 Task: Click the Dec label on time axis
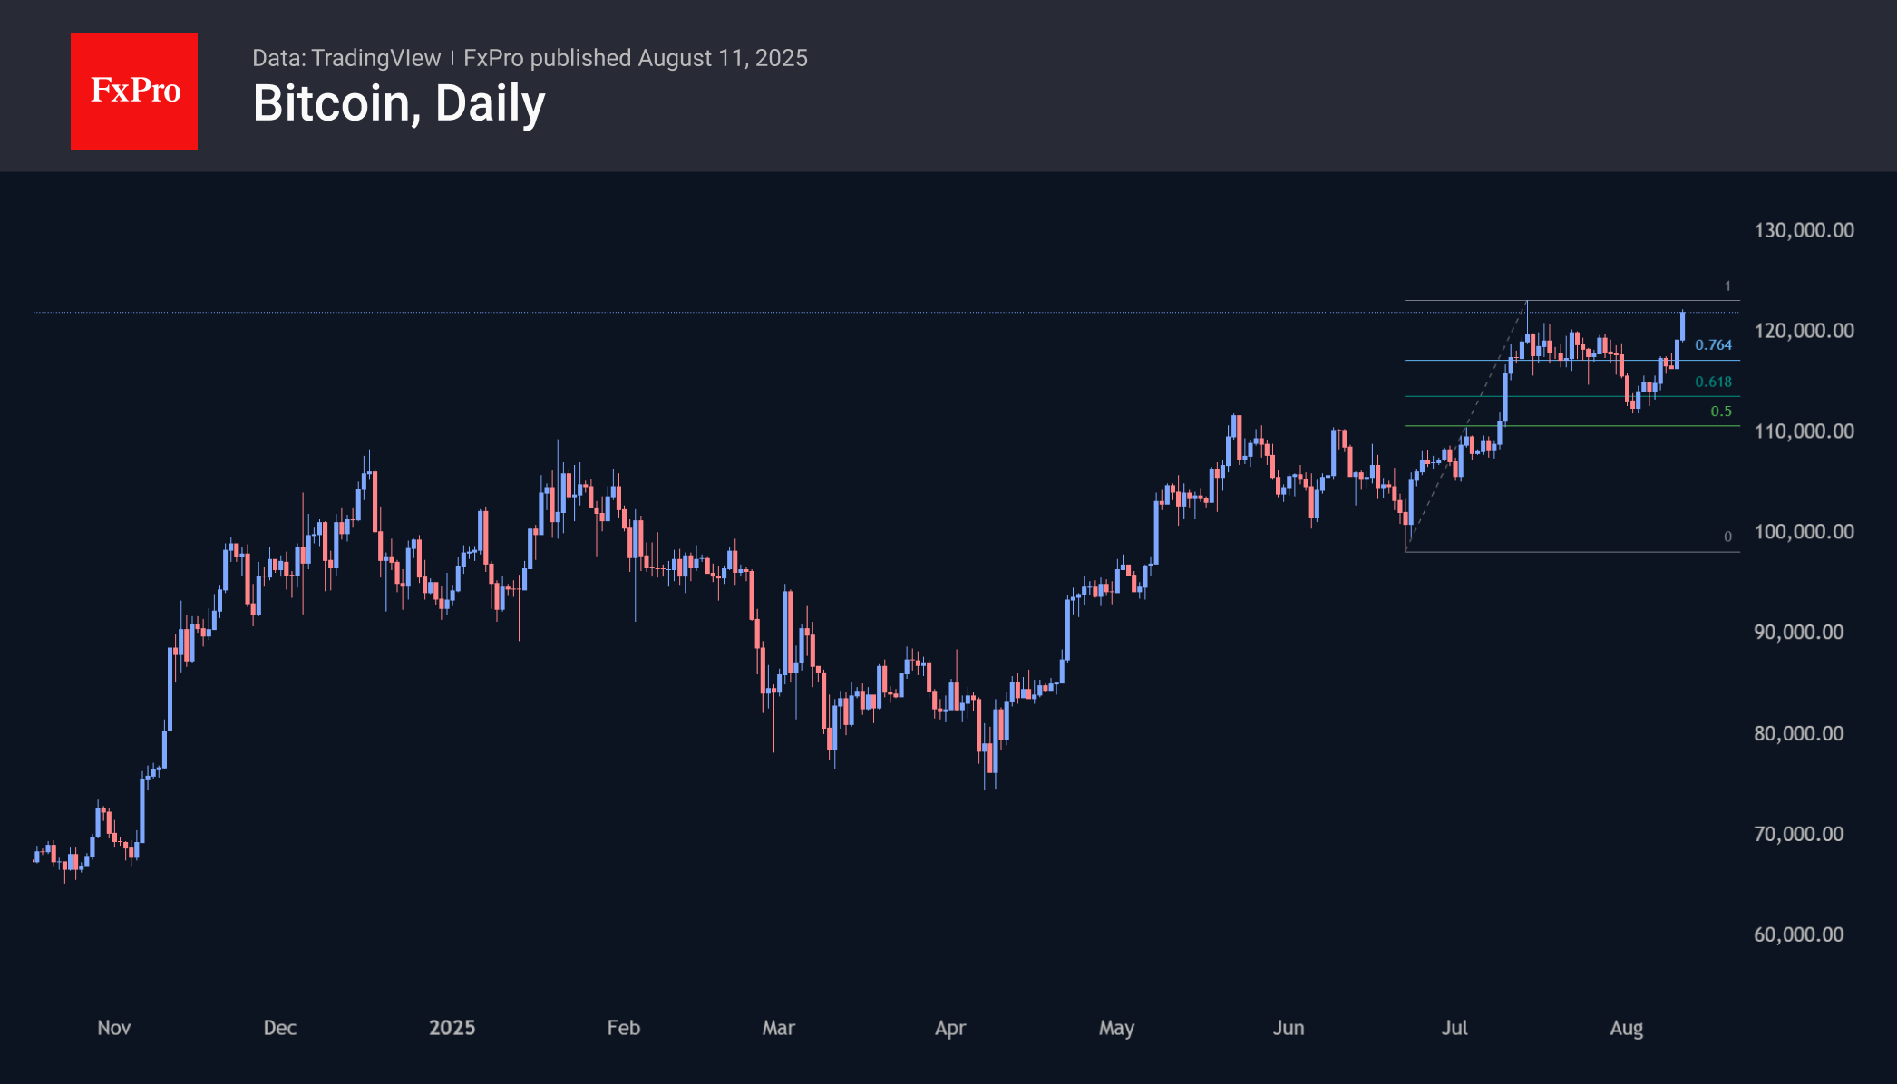point(280,1028)
